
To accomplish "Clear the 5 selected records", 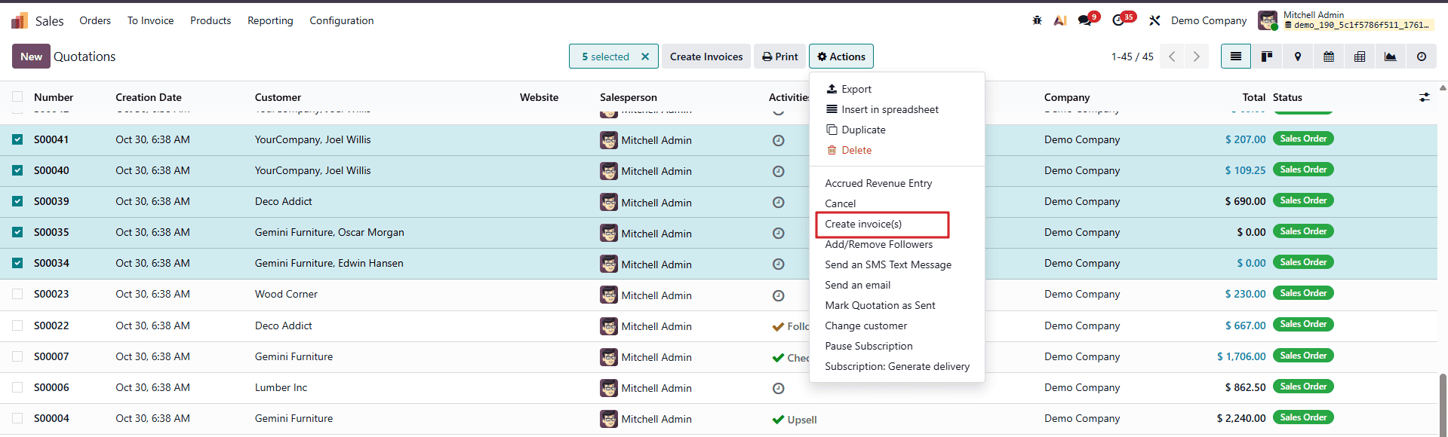I will tap(645, 57).
